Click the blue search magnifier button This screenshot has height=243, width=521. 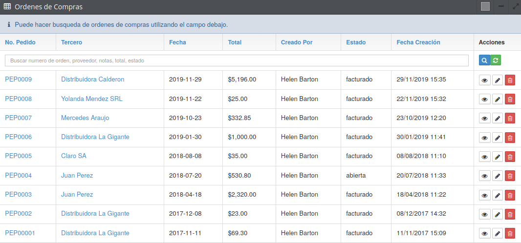pyautogui.click(x=484, y=61)
